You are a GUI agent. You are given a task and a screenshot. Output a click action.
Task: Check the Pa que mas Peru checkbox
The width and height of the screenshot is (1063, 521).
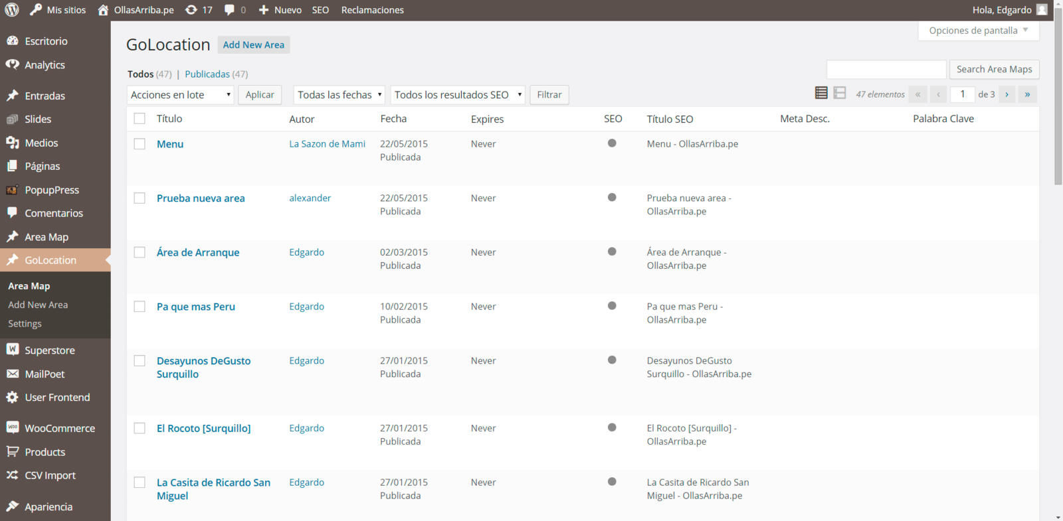tap(140, 307)
